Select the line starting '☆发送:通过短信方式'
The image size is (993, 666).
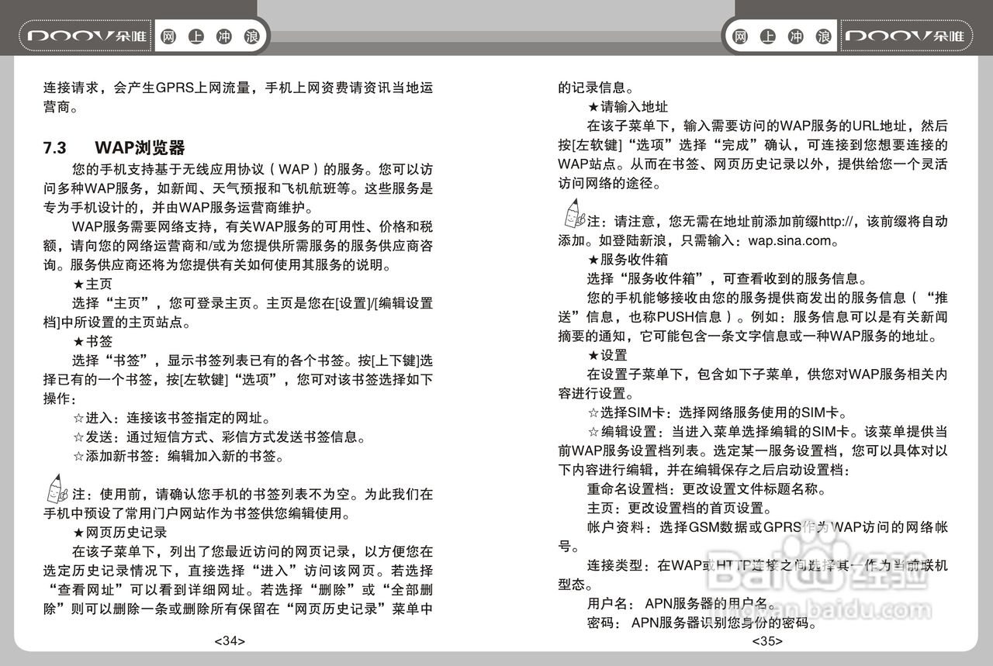click(219, 437)
